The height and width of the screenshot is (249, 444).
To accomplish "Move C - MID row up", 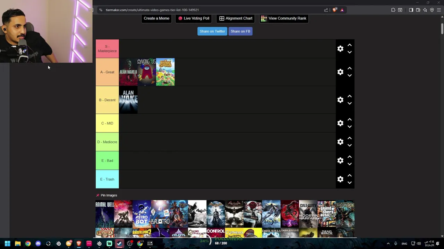I will click(350, 120).
